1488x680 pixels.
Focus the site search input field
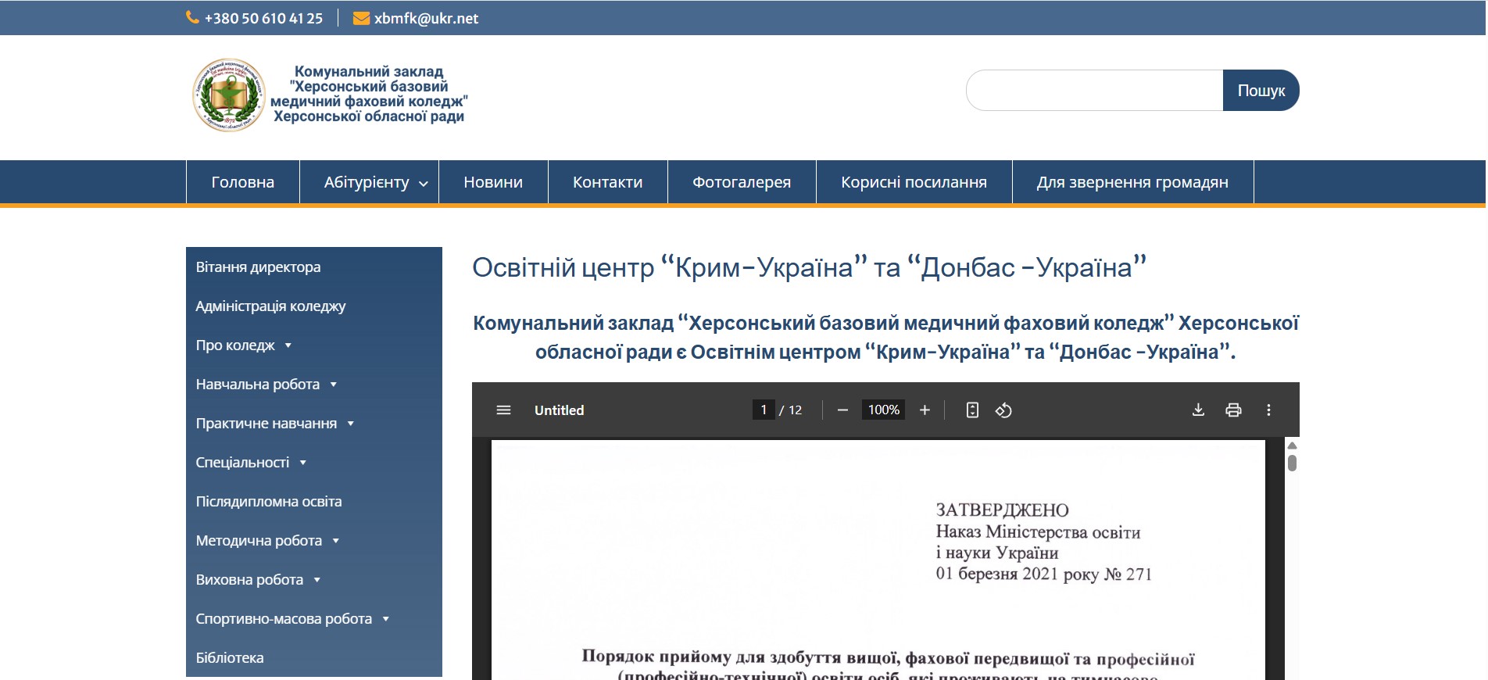1094,91
